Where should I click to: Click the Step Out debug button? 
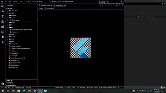click(x=111, y=5)
